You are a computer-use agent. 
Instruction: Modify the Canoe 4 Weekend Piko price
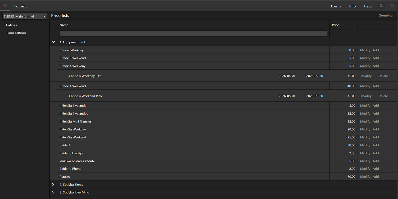point(366,96)
